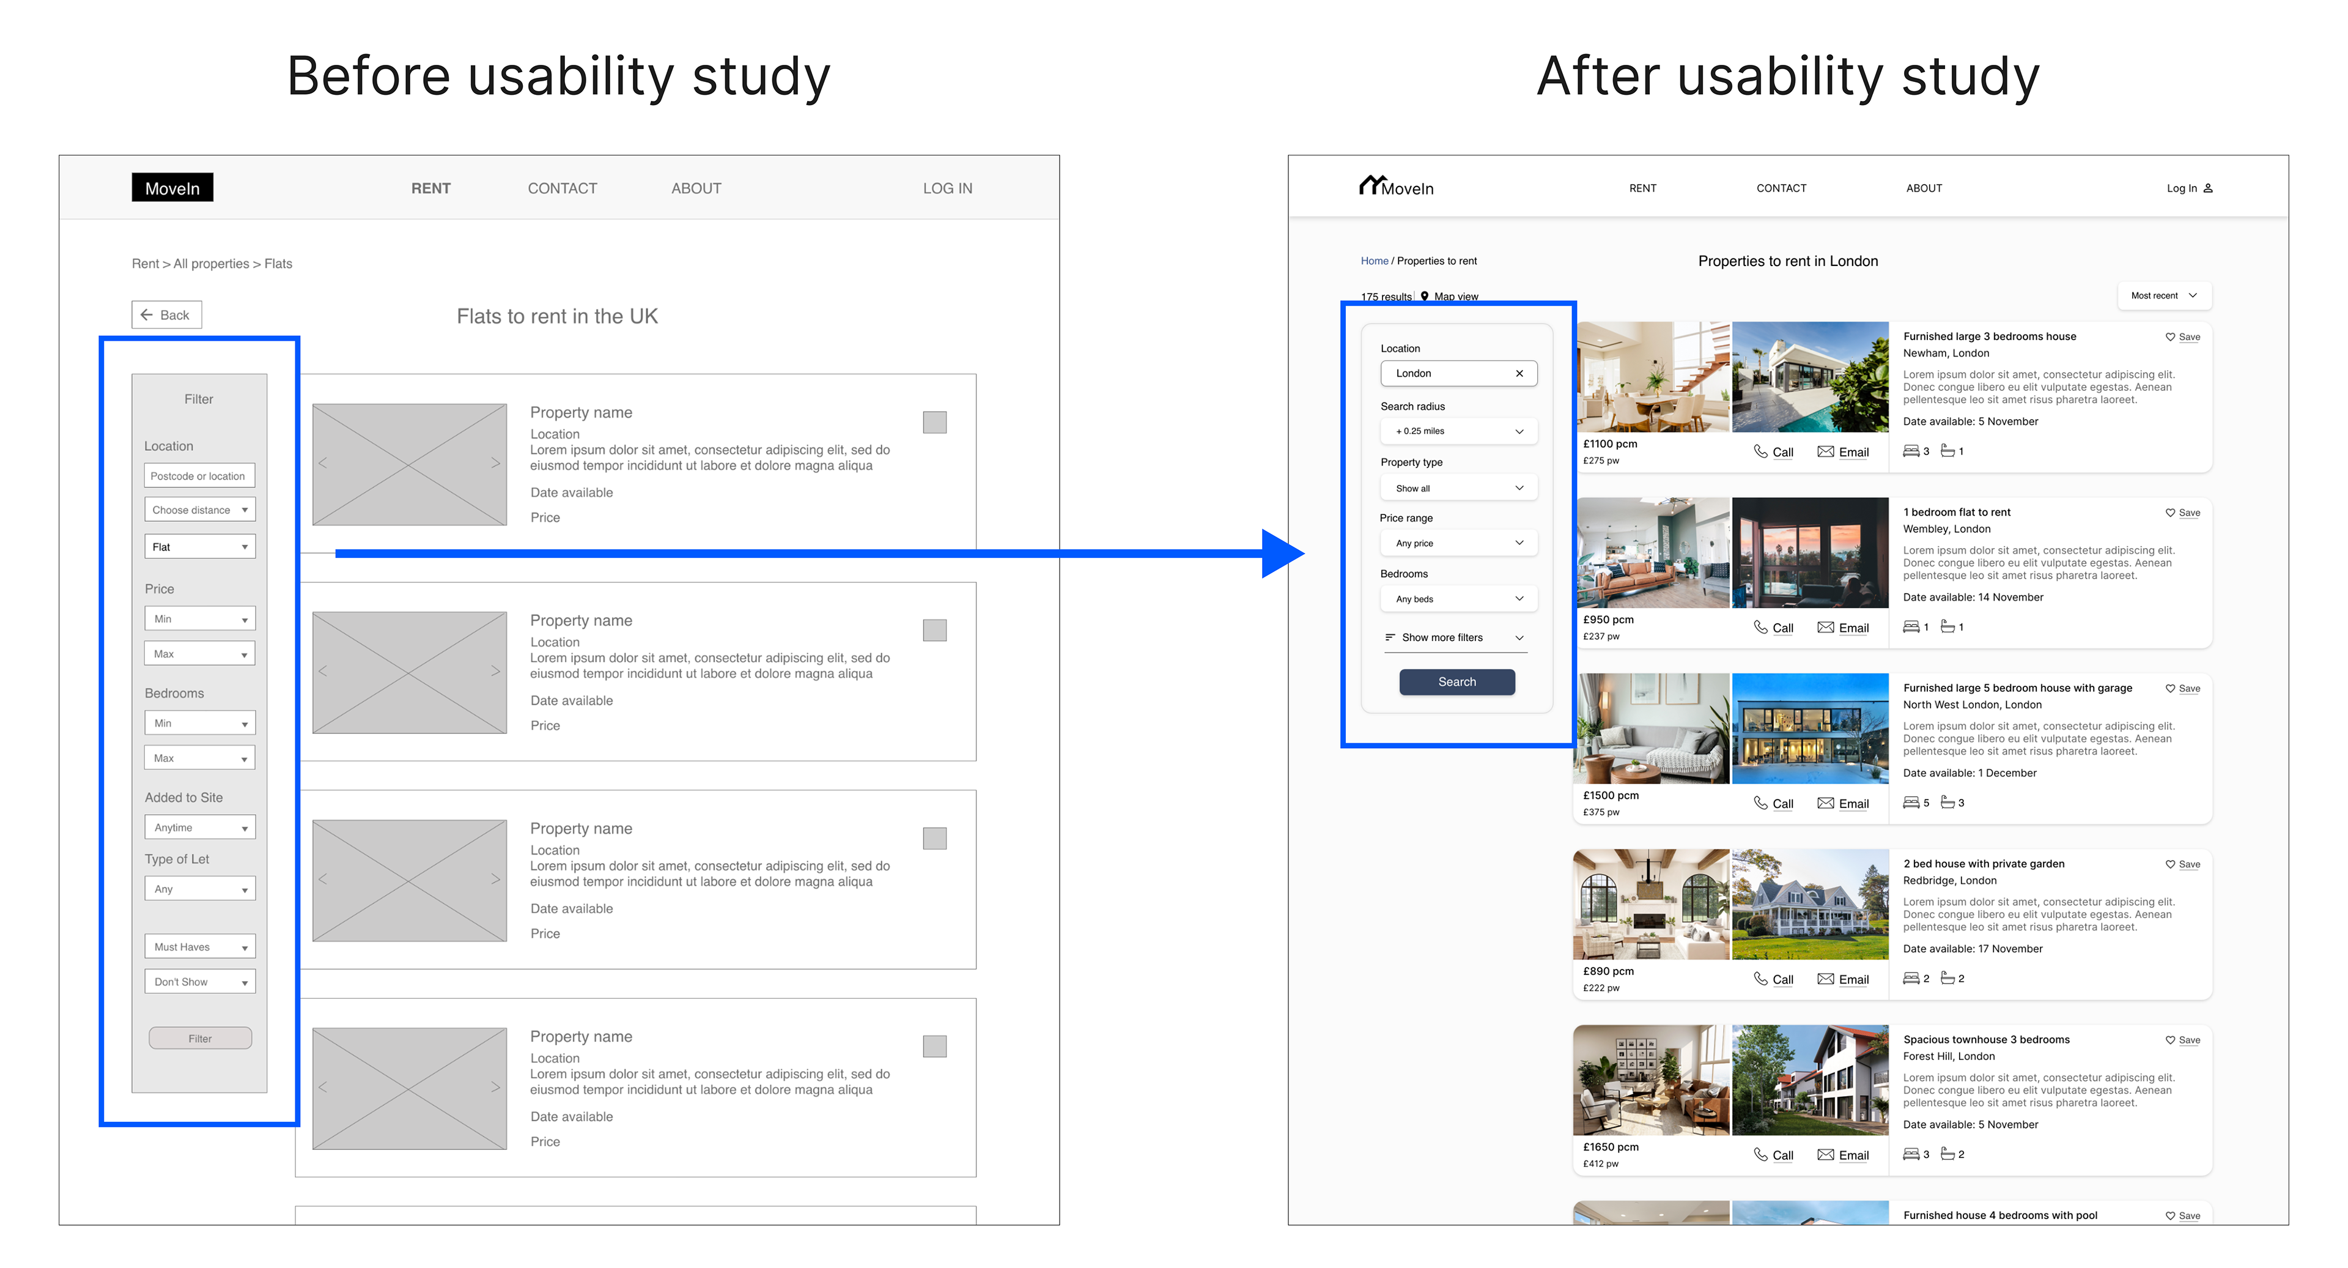Image resolution: width=2348 pixels, height=1268 pixels.
Task: Click the filter lines icon beside Show more filters
Action: 1390,637
